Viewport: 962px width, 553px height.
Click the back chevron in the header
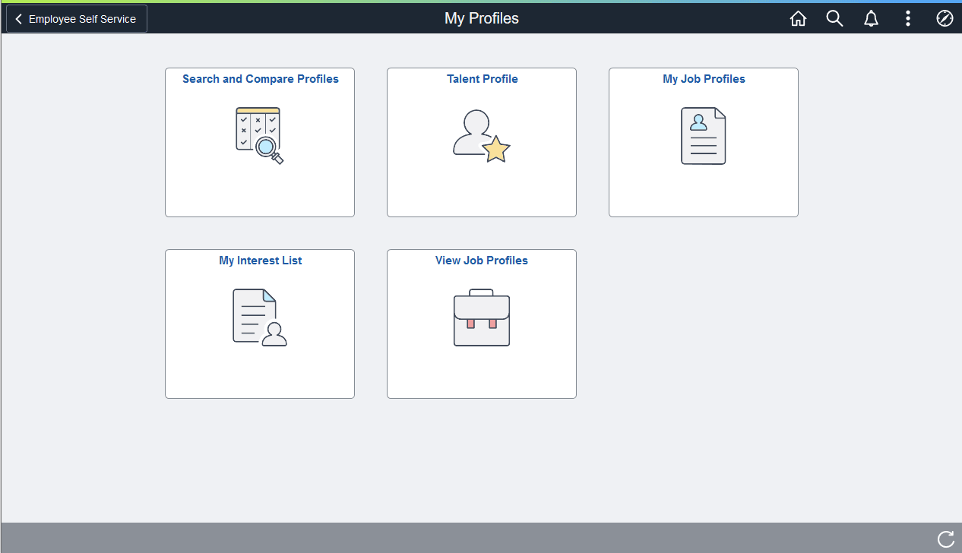(17, 18)
